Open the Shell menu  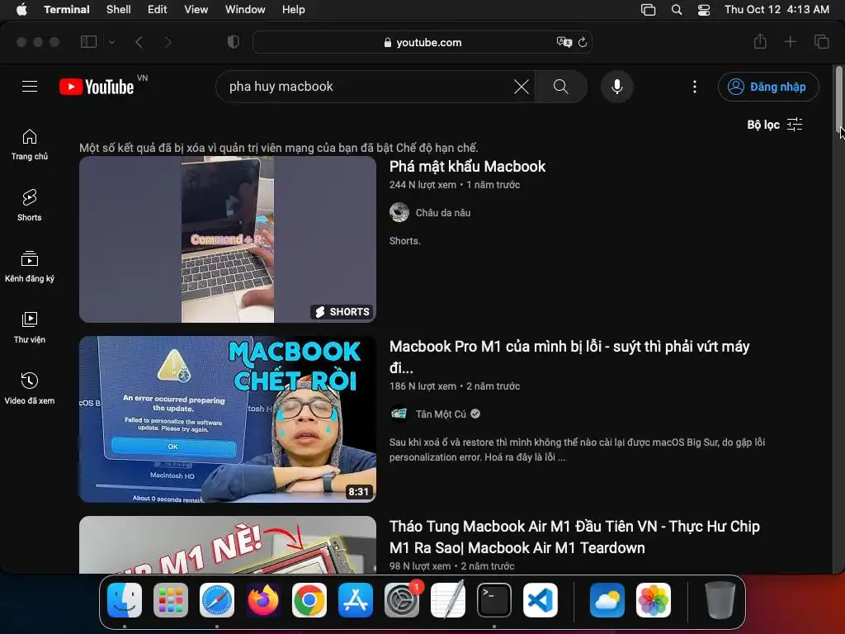[x=119, y=10]
